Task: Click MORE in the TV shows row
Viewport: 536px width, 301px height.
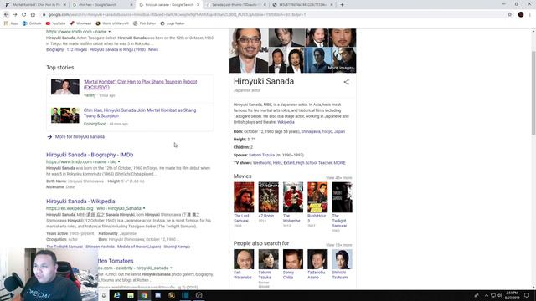Action: 339,163
